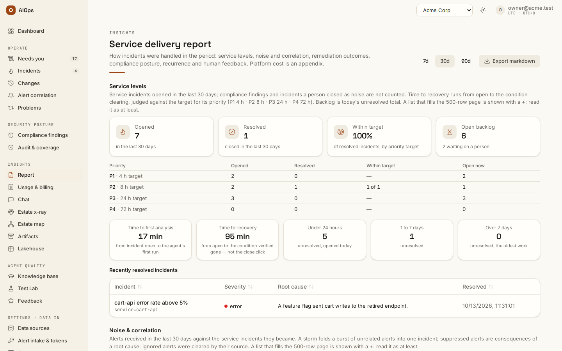Open Artifacts in sidebar
Viewport: 562px width, 351px height.
point(44,237)
